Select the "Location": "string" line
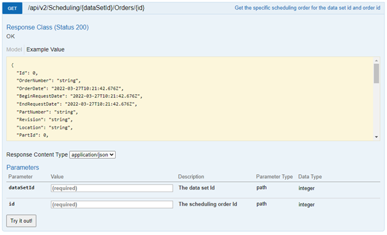 point(44,127)
